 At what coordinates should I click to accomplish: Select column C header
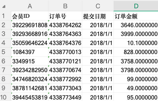click(x=98, y=6)
